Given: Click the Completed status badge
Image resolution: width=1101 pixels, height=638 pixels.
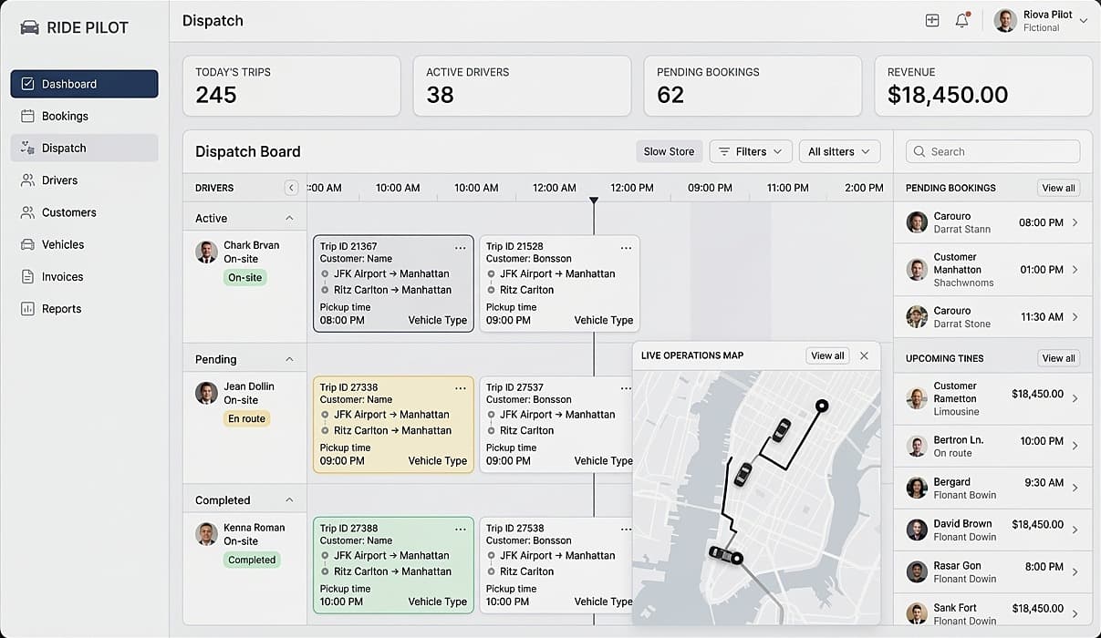Looking at the screenshot, I should pos(252,561).
